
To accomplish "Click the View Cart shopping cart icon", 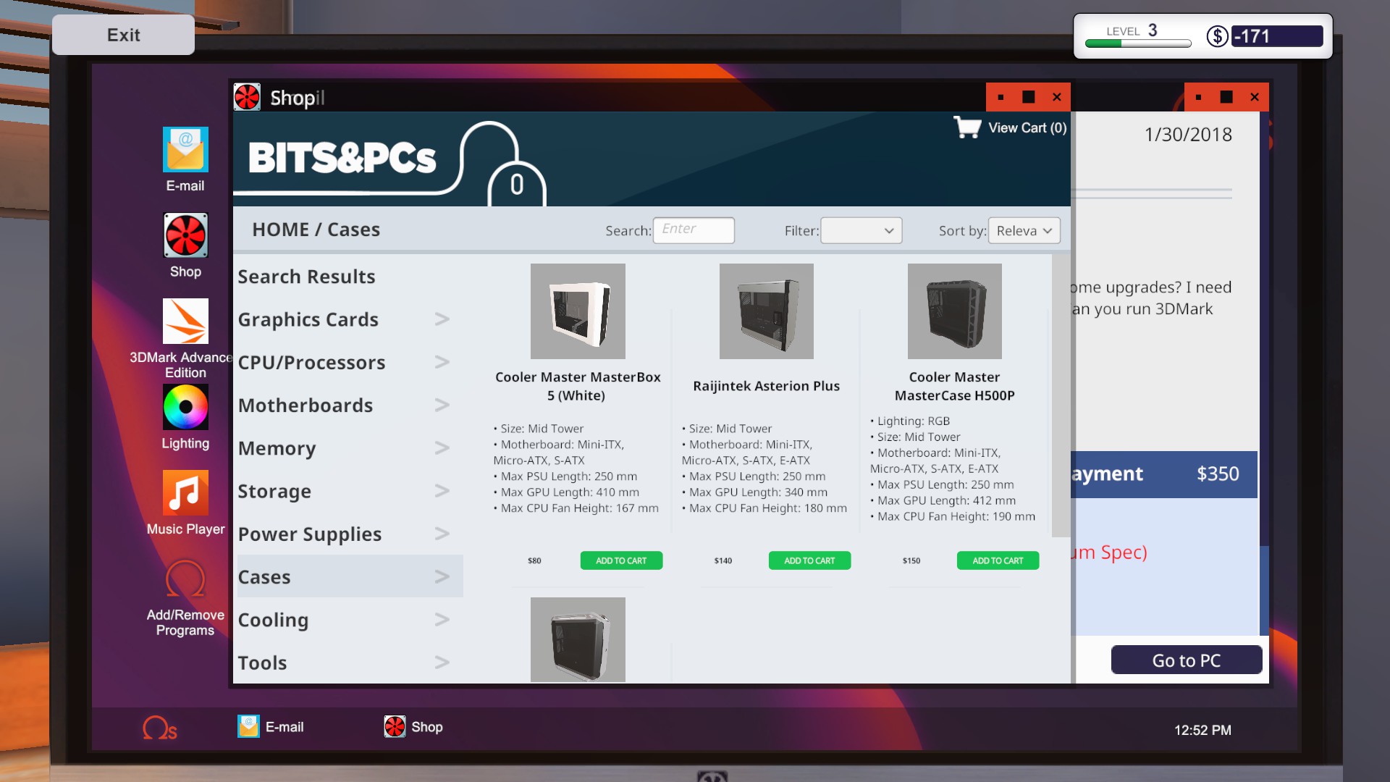I will (x=967, y=127).
